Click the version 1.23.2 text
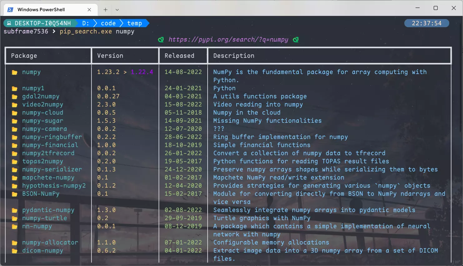 point(108,72)
